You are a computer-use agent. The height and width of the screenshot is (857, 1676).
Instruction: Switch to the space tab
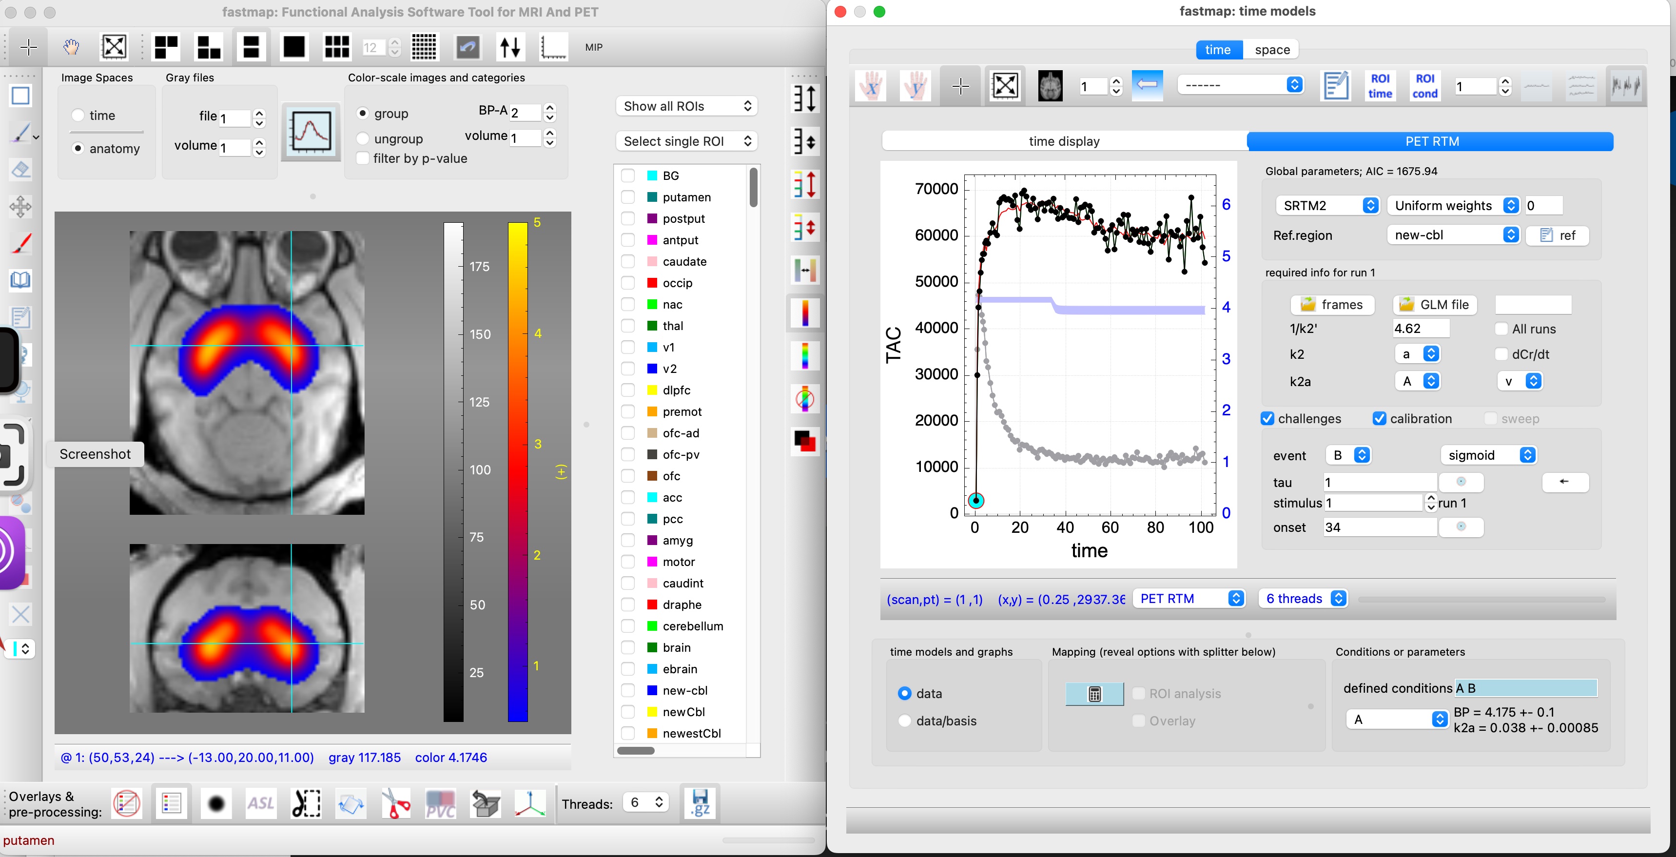[x=1272, y=49]
